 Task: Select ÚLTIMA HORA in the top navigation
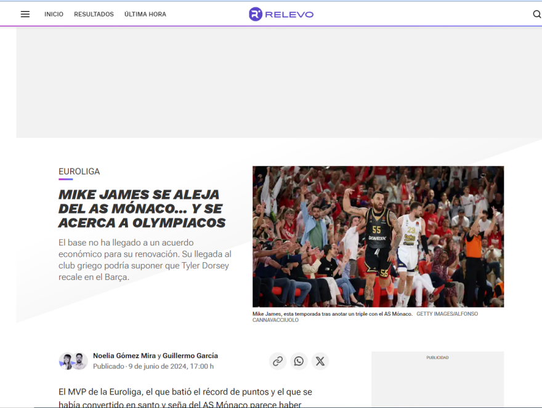point(145,14)
